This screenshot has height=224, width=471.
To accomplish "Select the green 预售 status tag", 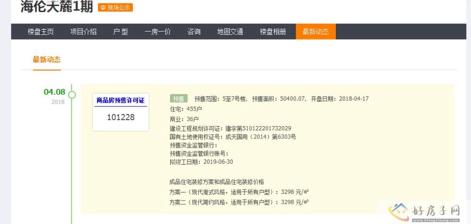I will 179,99.
